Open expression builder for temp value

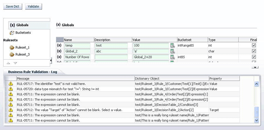pos(172,45)
